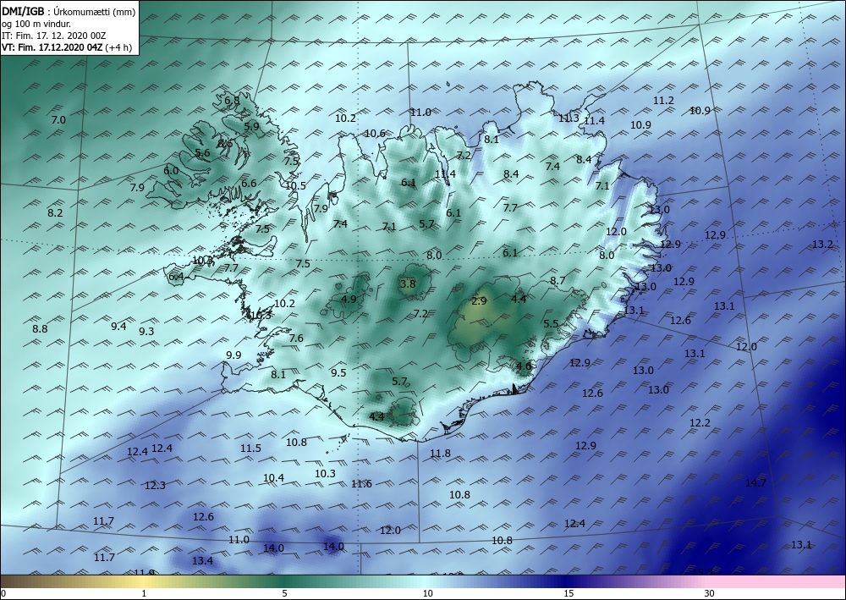Click the value '6.6' on the map
This screenshot has width=846, height=600.
(x=249, y=184)
